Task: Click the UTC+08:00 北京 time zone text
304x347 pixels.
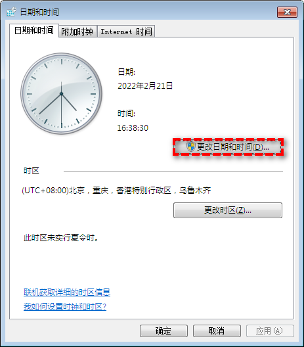Action: coord(116,191)
